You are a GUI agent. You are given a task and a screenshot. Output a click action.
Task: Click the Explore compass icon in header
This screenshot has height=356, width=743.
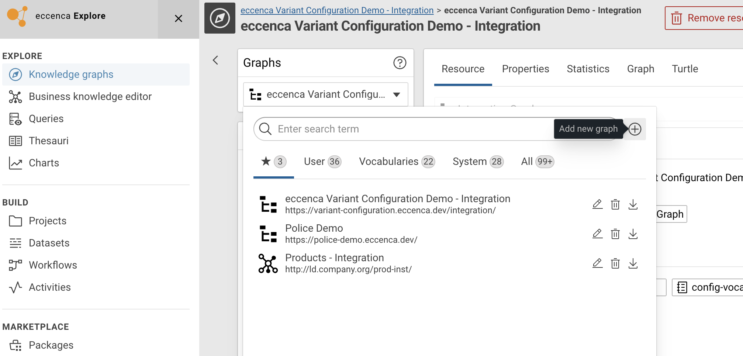pyautogui.click(x=220, y=18)
